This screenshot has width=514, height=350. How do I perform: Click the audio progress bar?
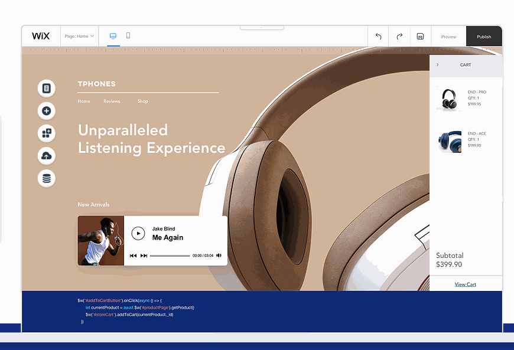(170, 256)
